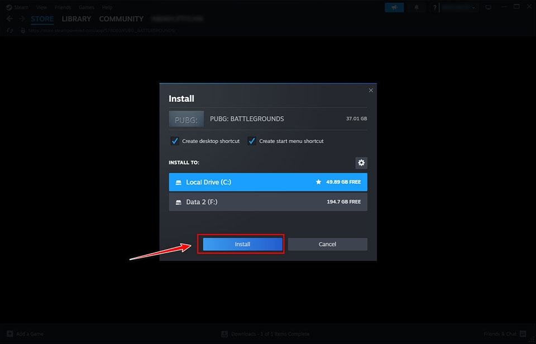Open install settings gear icon

pyautogui.click(x=361, y=163)
